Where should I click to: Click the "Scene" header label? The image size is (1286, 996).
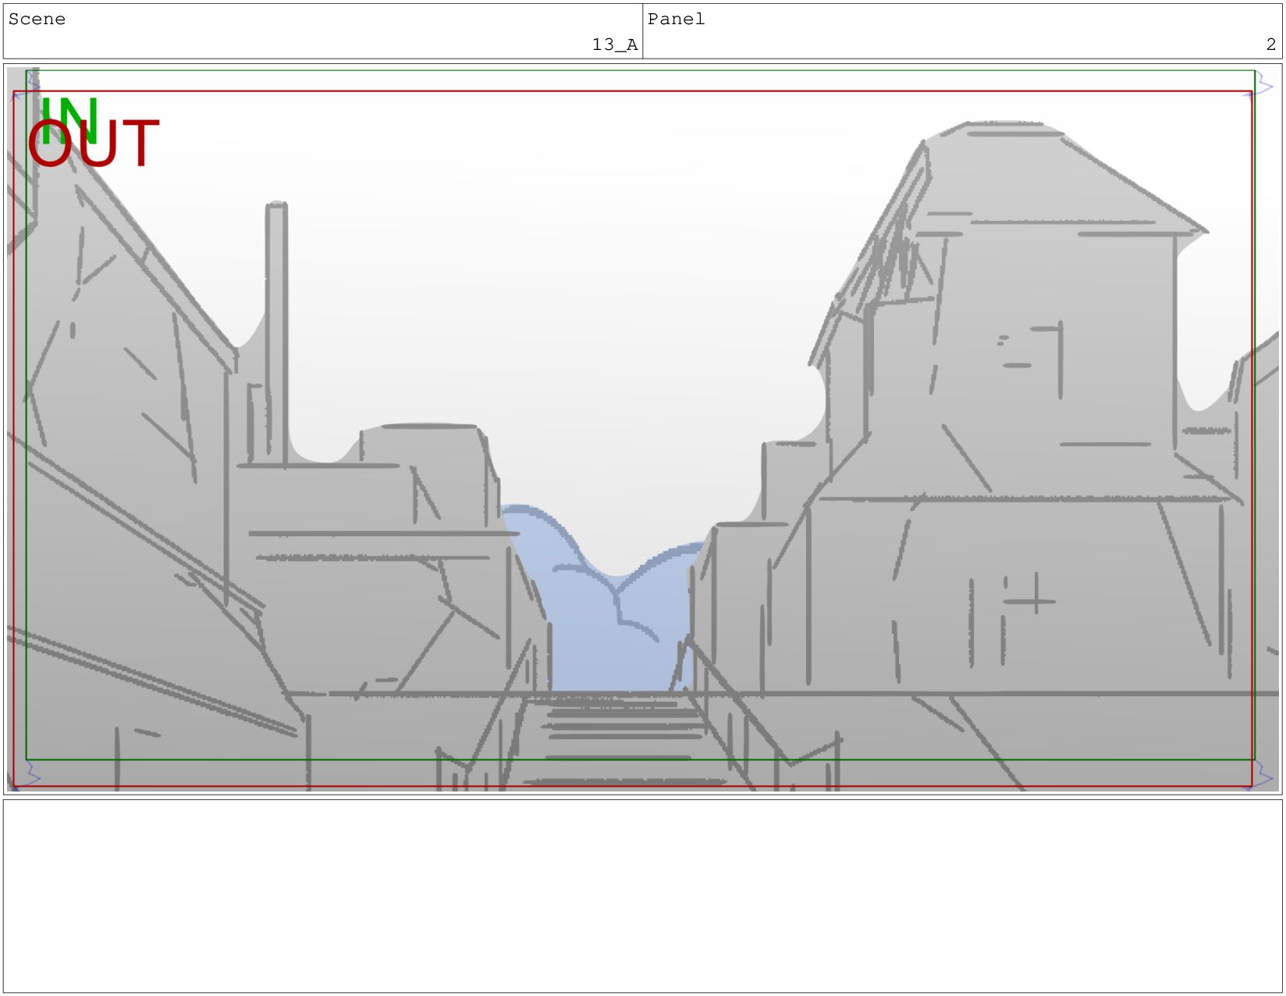pos(37,20)
